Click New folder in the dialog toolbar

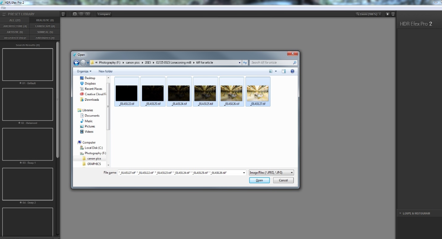click(106, 71)
